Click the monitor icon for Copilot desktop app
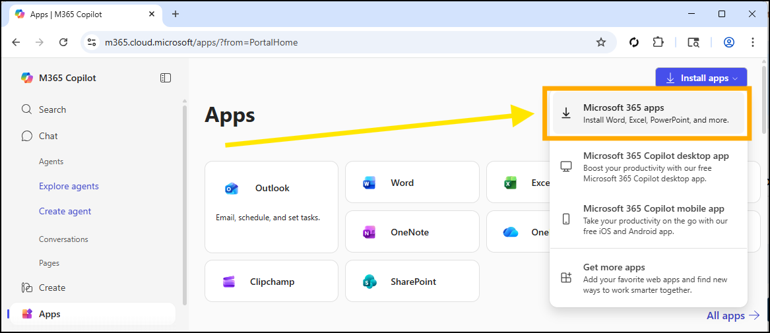Image resolution: width=770 pixels, height=333 pixels. 566,167
